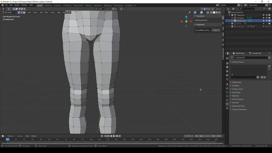The image size is (272, 153).
Task: Open the viewport View menu
Action: click(x=29, y=12)
